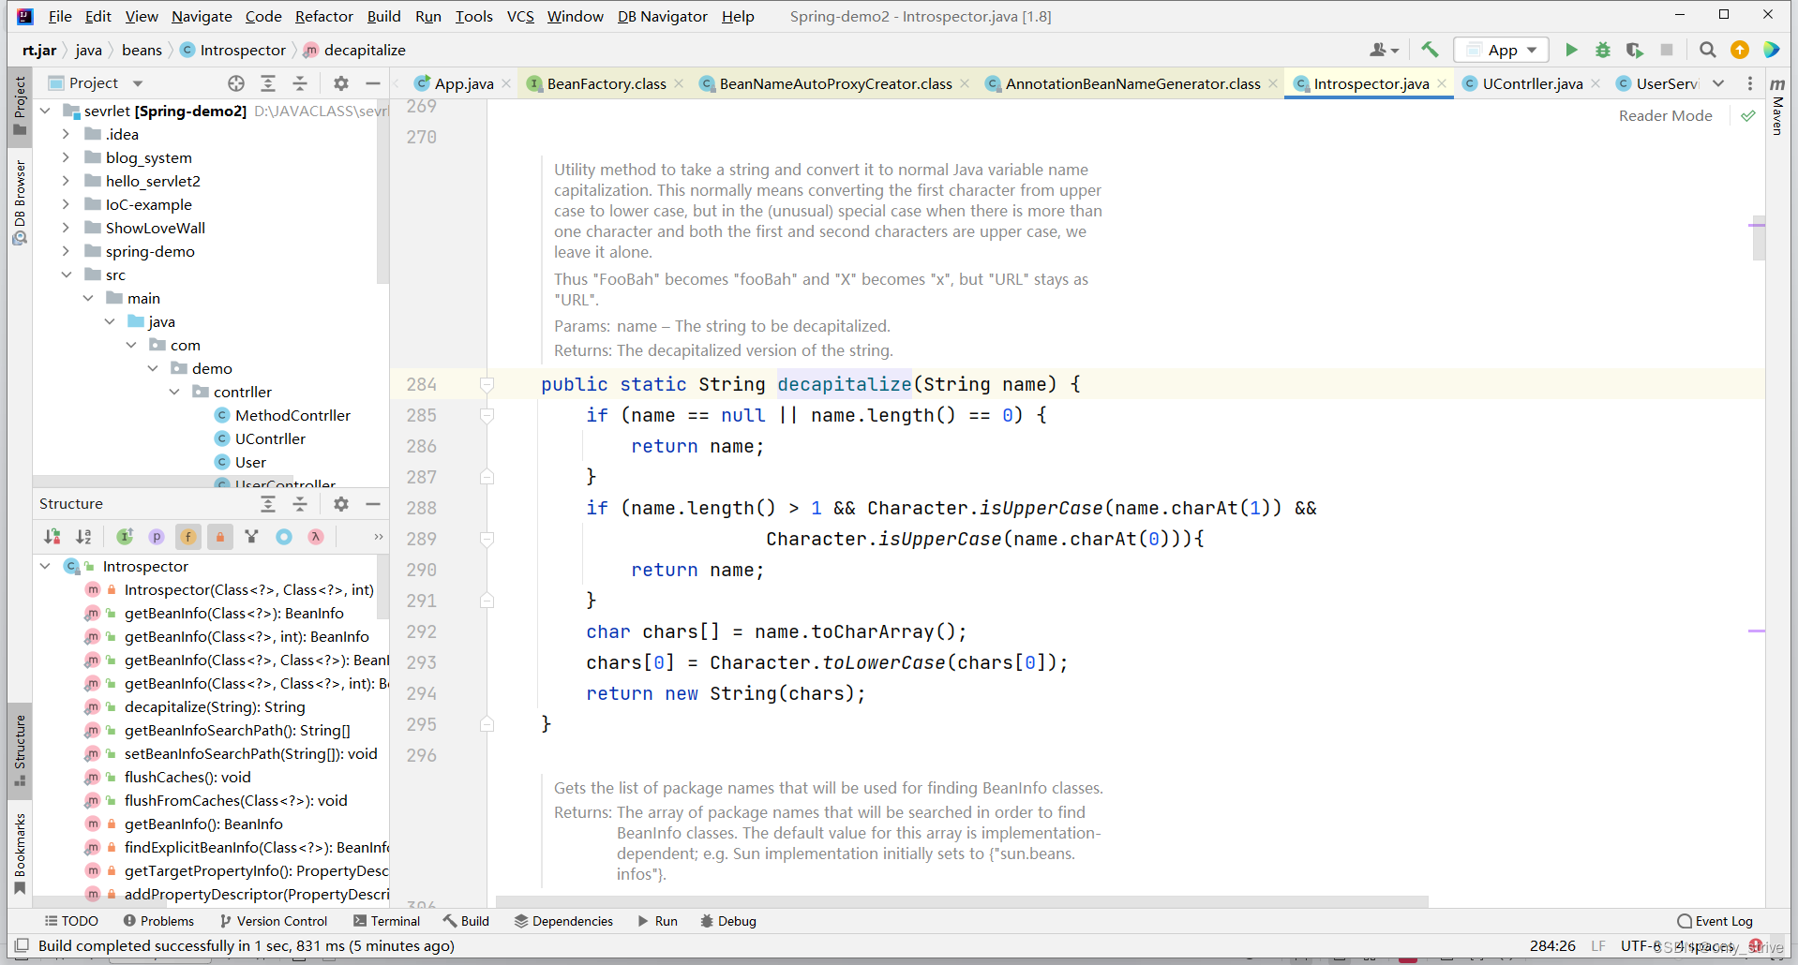Image resolution: width=1798 pixels, height=965 pixels.
Task: Switch to the UContrller.java tab
Action: pos(1532,83)
